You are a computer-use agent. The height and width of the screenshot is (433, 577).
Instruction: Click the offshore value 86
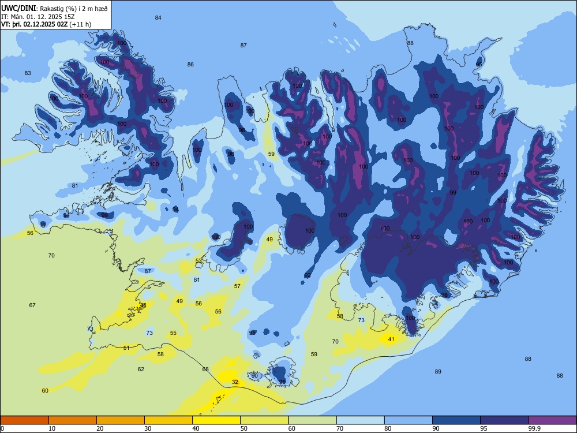190,65
